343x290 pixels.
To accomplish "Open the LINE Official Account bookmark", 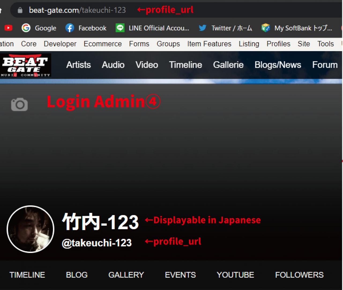I will coord(152,28).
